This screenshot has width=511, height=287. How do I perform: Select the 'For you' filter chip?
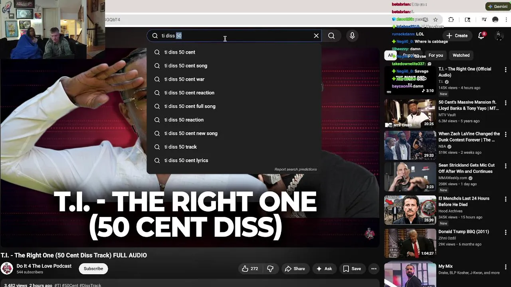click(x=436, y=55)
